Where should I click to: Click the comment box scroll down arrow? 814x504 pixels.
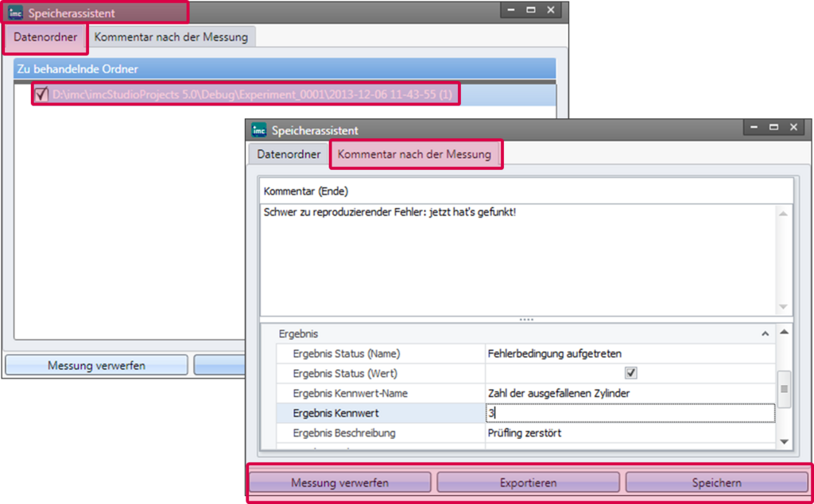(x=783, y=307)
